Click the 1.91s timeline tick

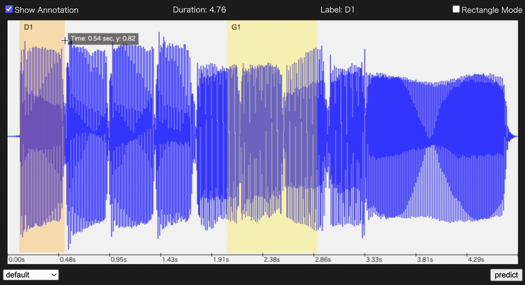click(220, 260)
